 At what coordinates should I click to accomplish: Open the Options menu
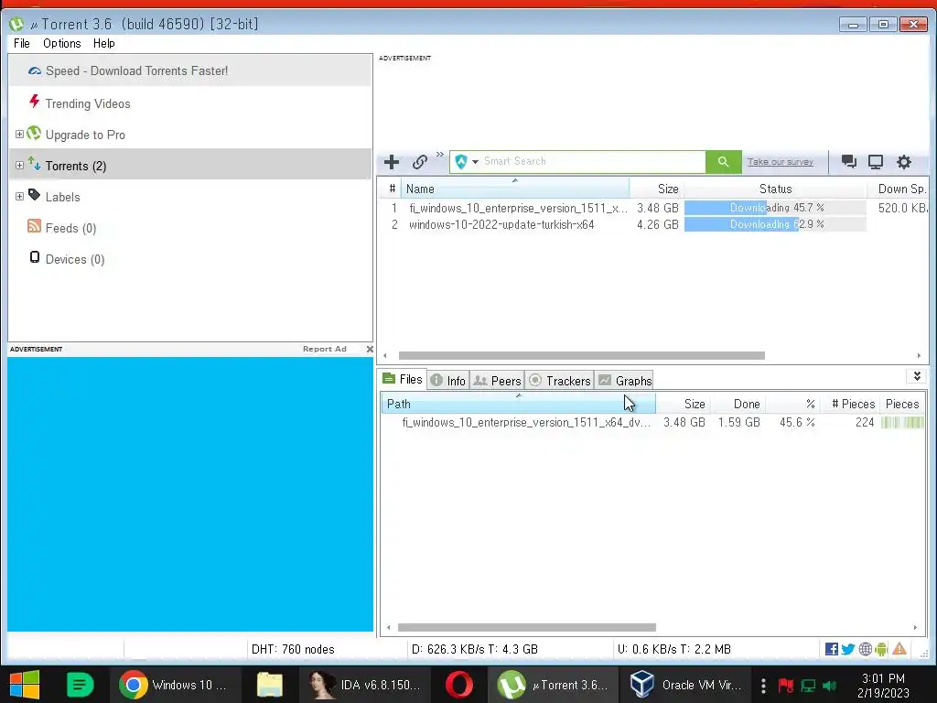[x=61, y=43]
